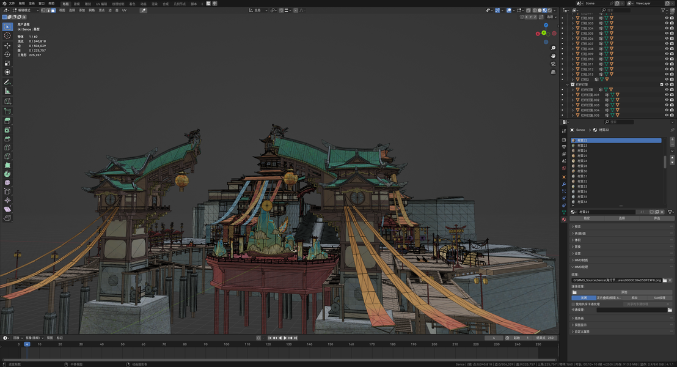
Task: Enable 使用共享卡通纹理 checkbox
Action: pos(573,304)
